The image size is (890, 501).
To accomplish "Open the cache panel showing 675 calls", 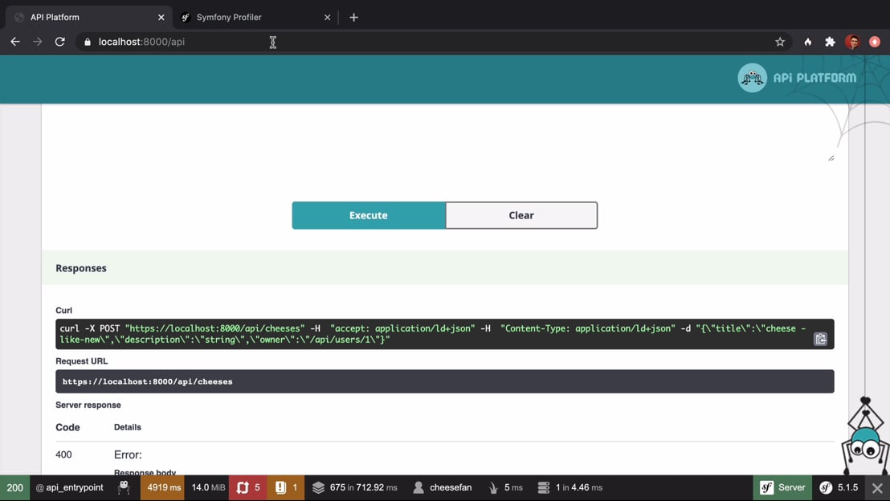I will click(354, 487).
